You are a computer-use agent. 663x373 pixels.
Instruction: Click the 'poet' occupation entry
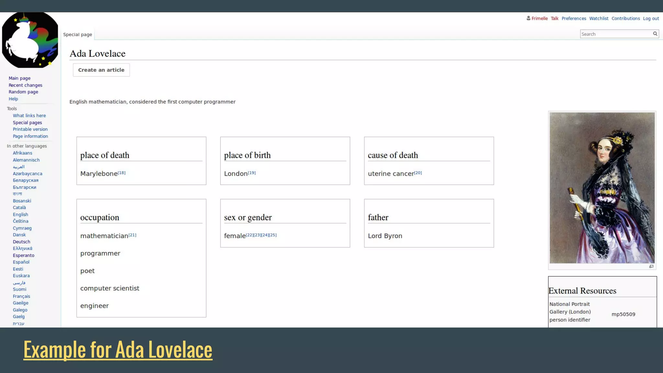point(87,271)
